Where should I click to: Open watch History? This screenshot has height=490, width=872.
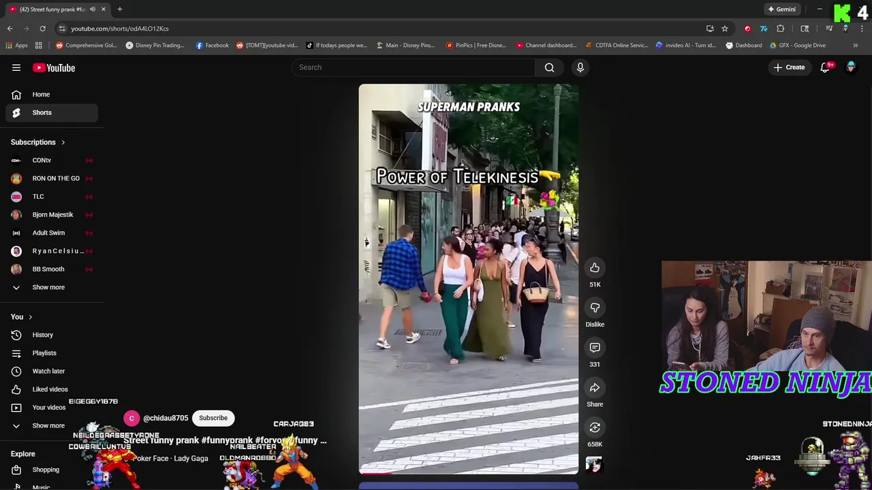tap(51, 335)
